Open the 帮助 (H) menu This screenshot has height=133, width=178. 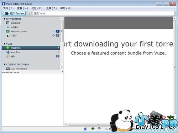[66, 8]
